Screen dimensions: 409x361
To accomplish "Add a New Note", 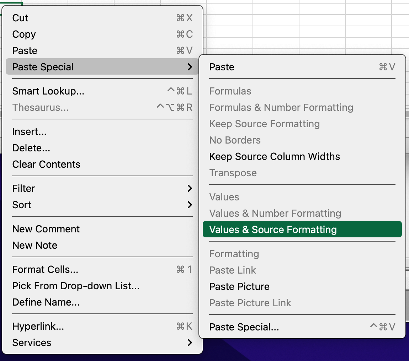I will click(34, 246).
